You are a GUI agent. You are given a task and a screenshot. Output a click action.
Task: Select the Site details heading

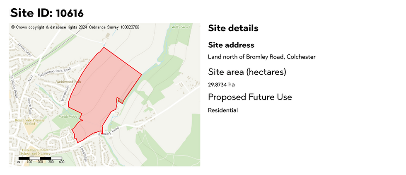233,28
